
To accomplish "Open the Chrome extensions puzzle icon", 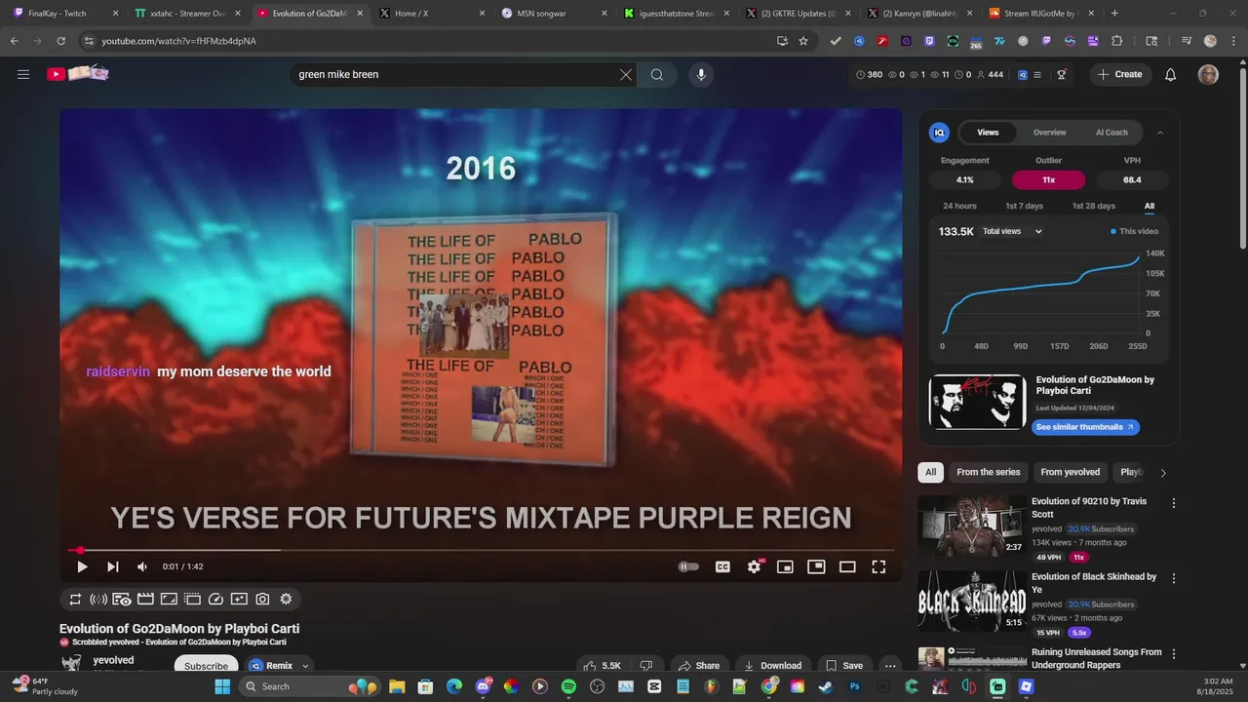I will coord(1117,41).
